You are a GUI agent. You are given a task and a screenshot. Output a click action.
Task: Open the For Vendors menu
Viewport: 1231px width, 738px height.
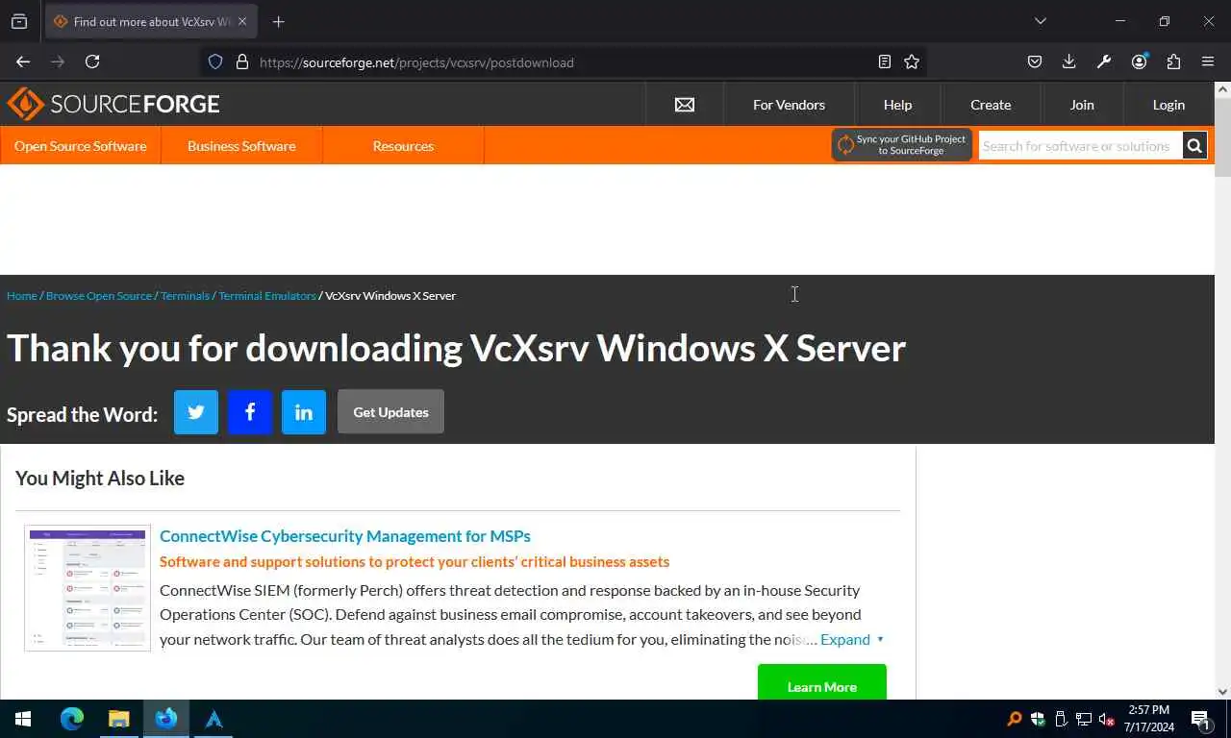[x=789, y=105]
